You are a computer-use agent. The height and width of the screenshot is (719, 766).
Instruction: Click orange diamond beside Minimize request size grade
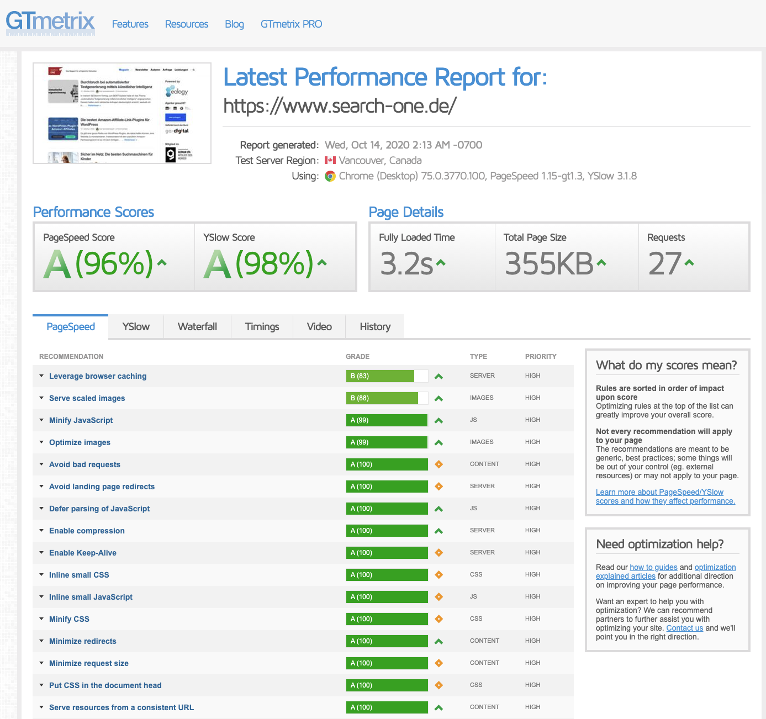(x=439, y=663)
